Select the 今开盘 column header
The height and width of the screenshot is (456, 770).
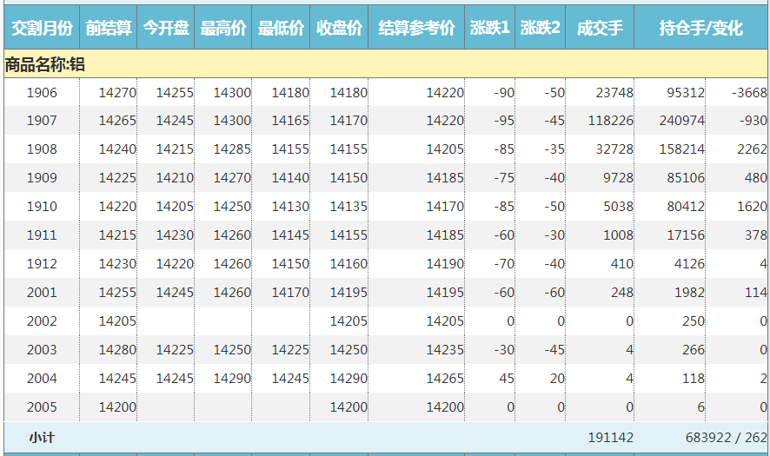pyautogui.click(x=166, y=28)
